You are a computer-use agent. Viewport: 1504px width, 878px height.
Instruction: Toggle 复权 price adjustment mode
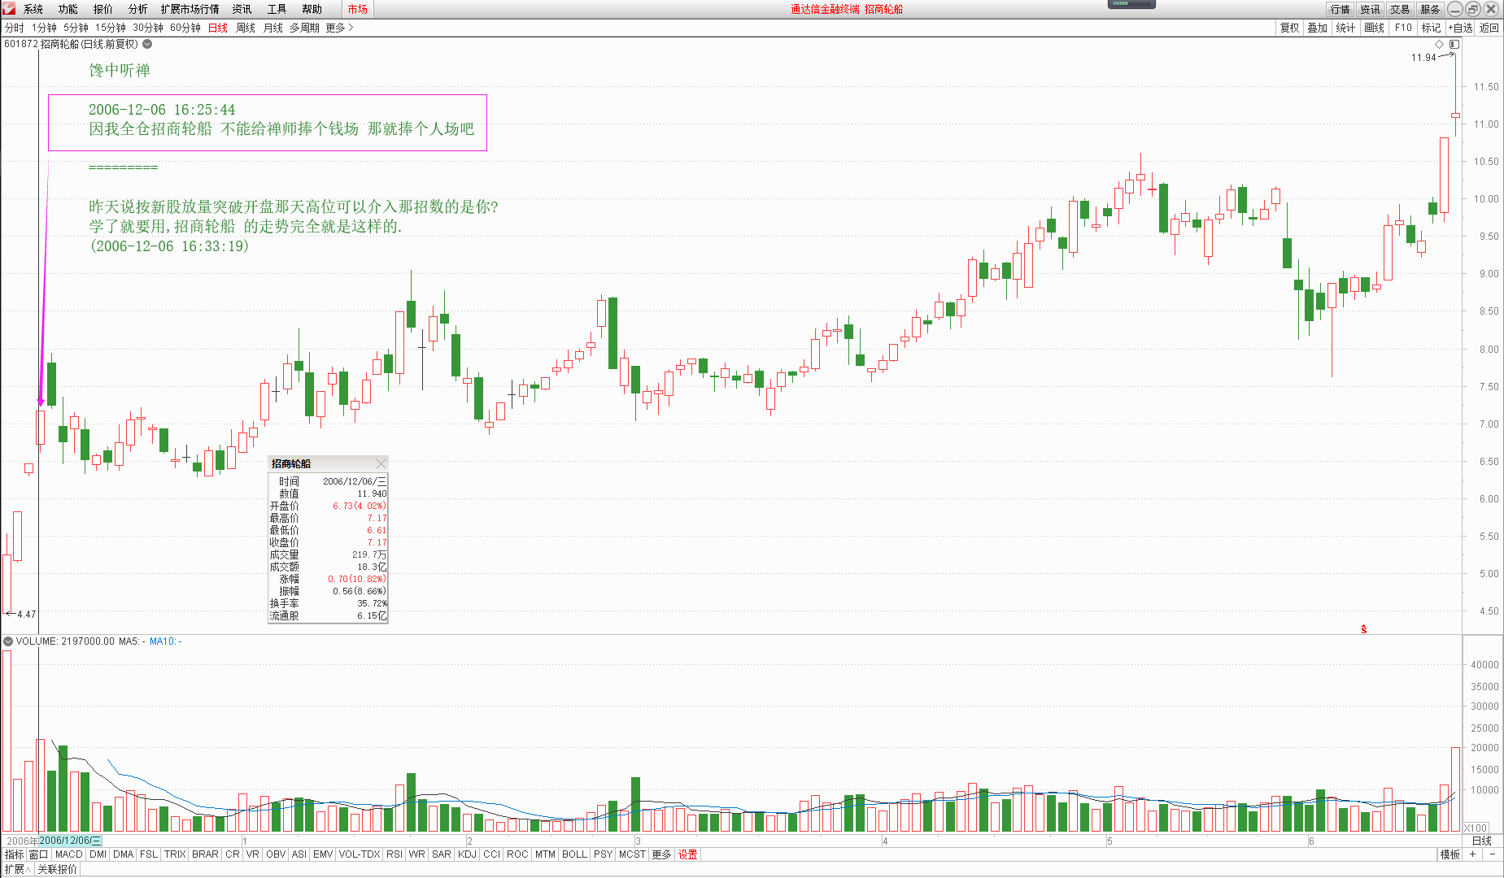pyautogui.click(x=1288, y=27)
